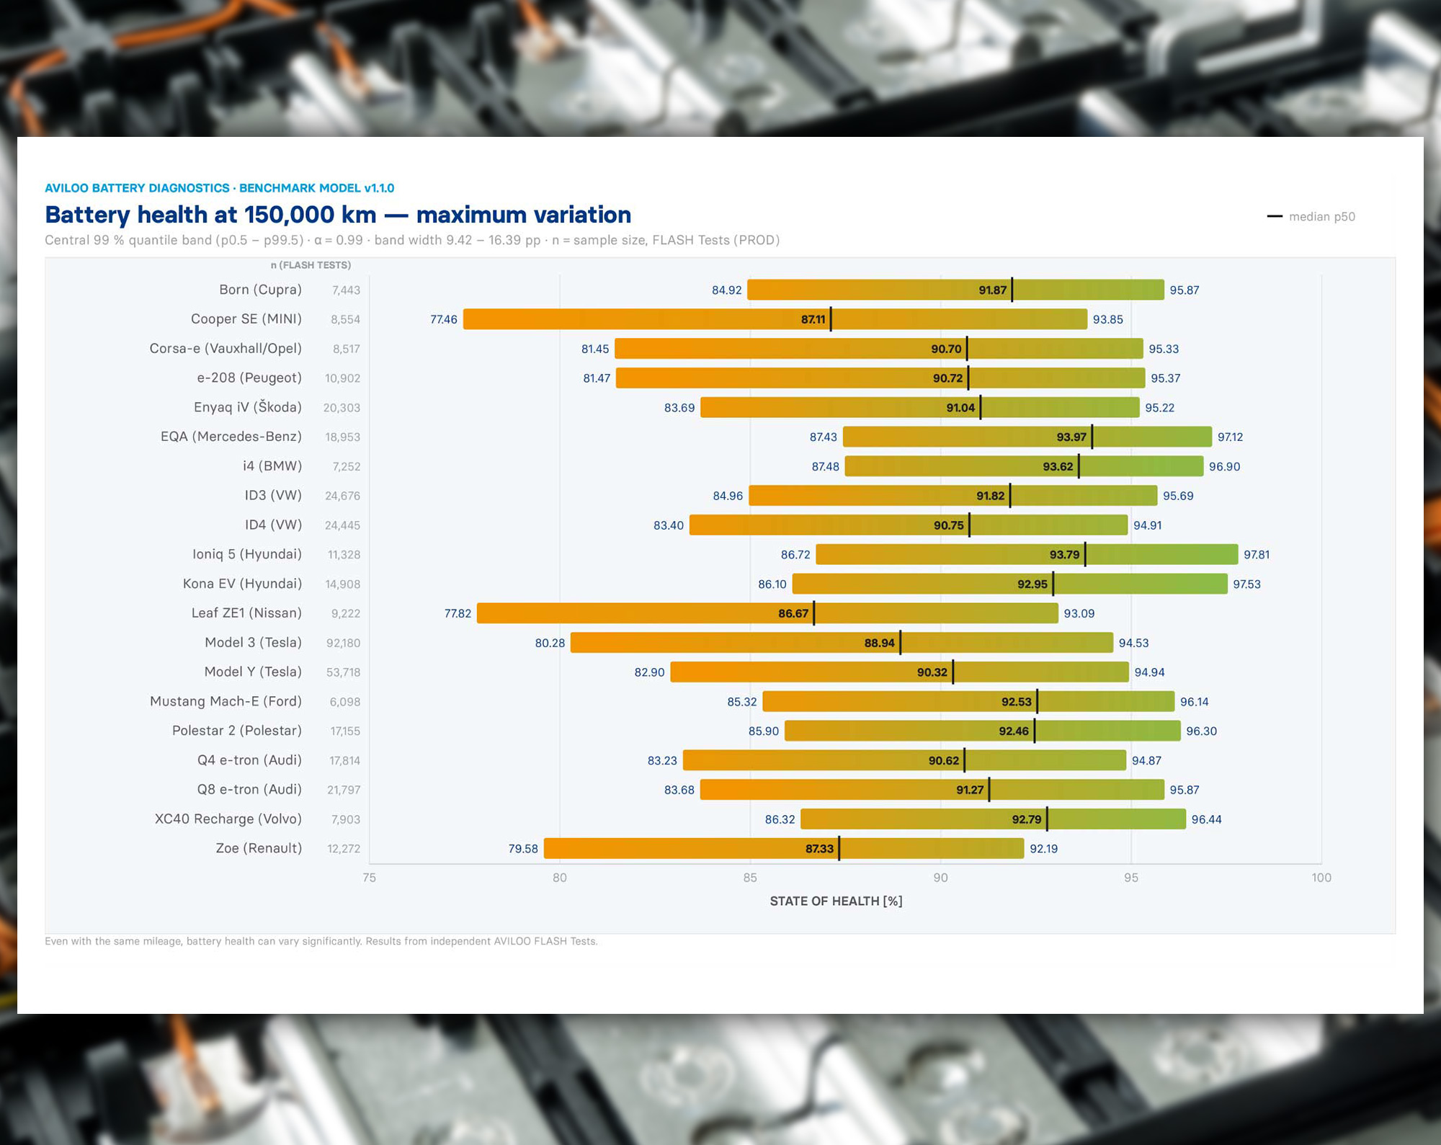This screenshot has width=1441, height=1145.
Task: Select the "STATE OF HEALTH [%]" axis title
Action: (836, 901)
